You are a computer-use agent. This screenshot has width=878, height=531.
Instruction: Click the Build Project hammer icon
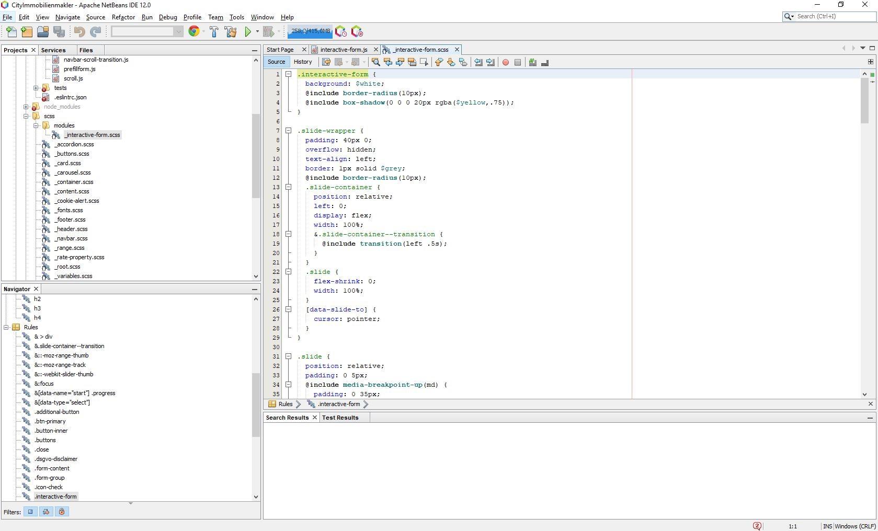click(x=214, y=32)
